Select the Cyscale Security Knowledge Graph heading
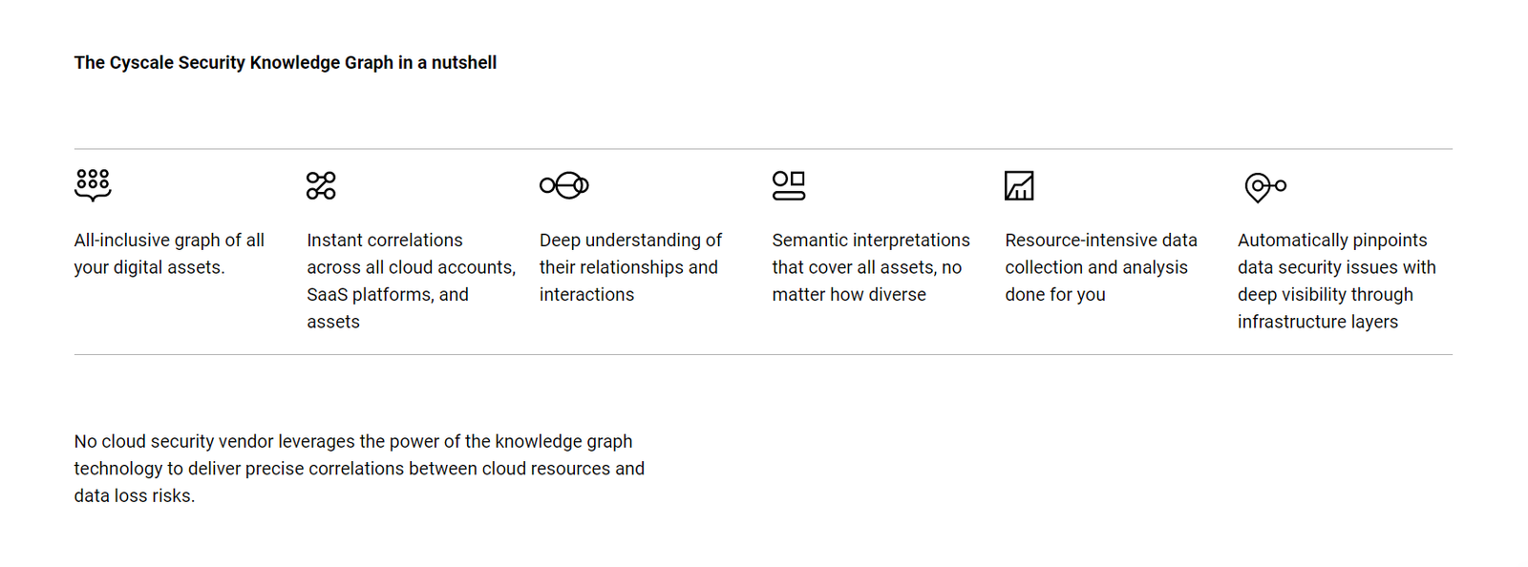The height and width of the screenshot is (567, 1528). click(286, 62)
